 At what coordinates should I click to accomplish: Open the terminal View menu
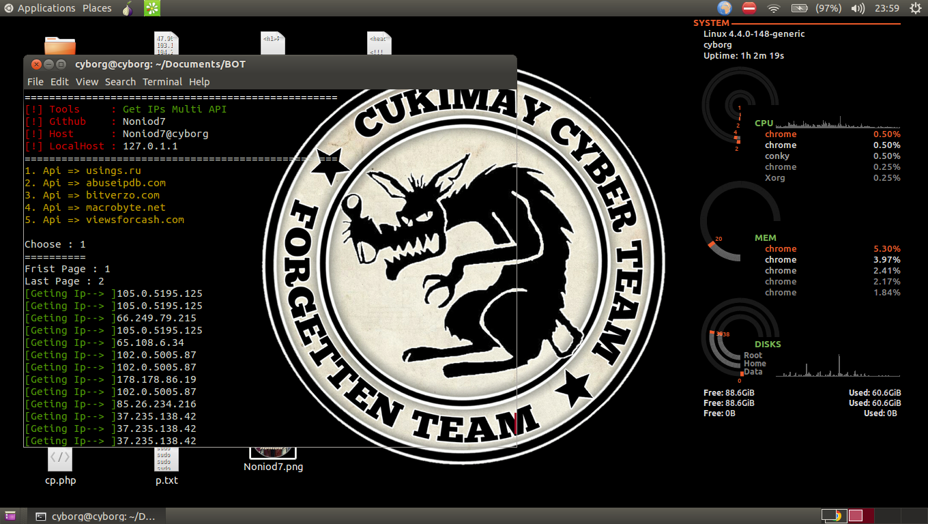[87, 82]
